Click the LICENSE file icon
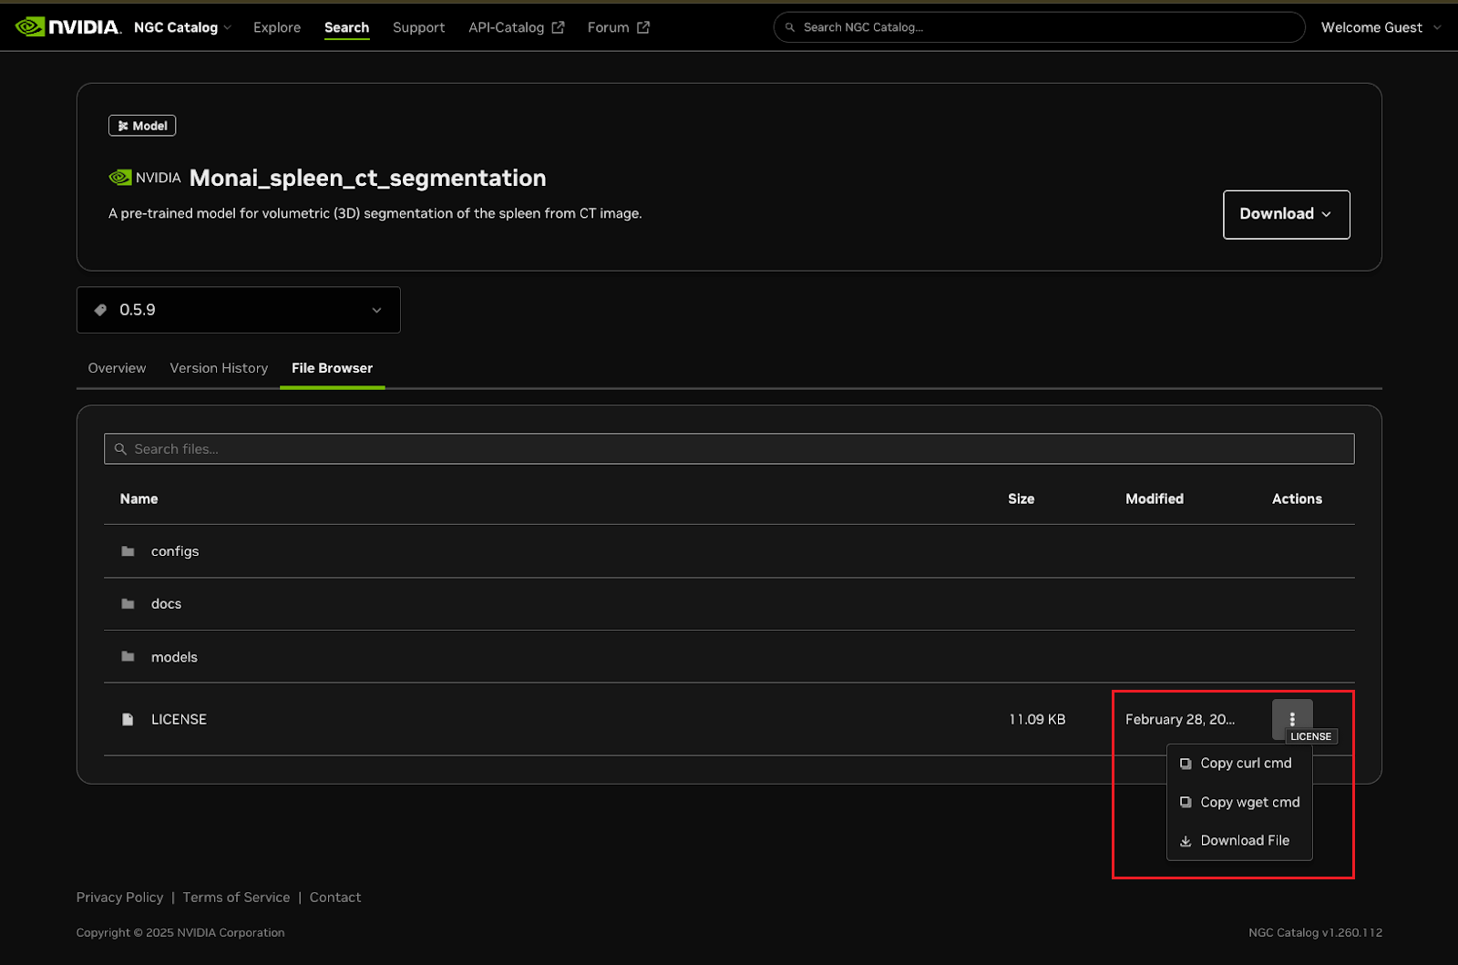This screenshot has height=965, width=1458. point(128,719)
